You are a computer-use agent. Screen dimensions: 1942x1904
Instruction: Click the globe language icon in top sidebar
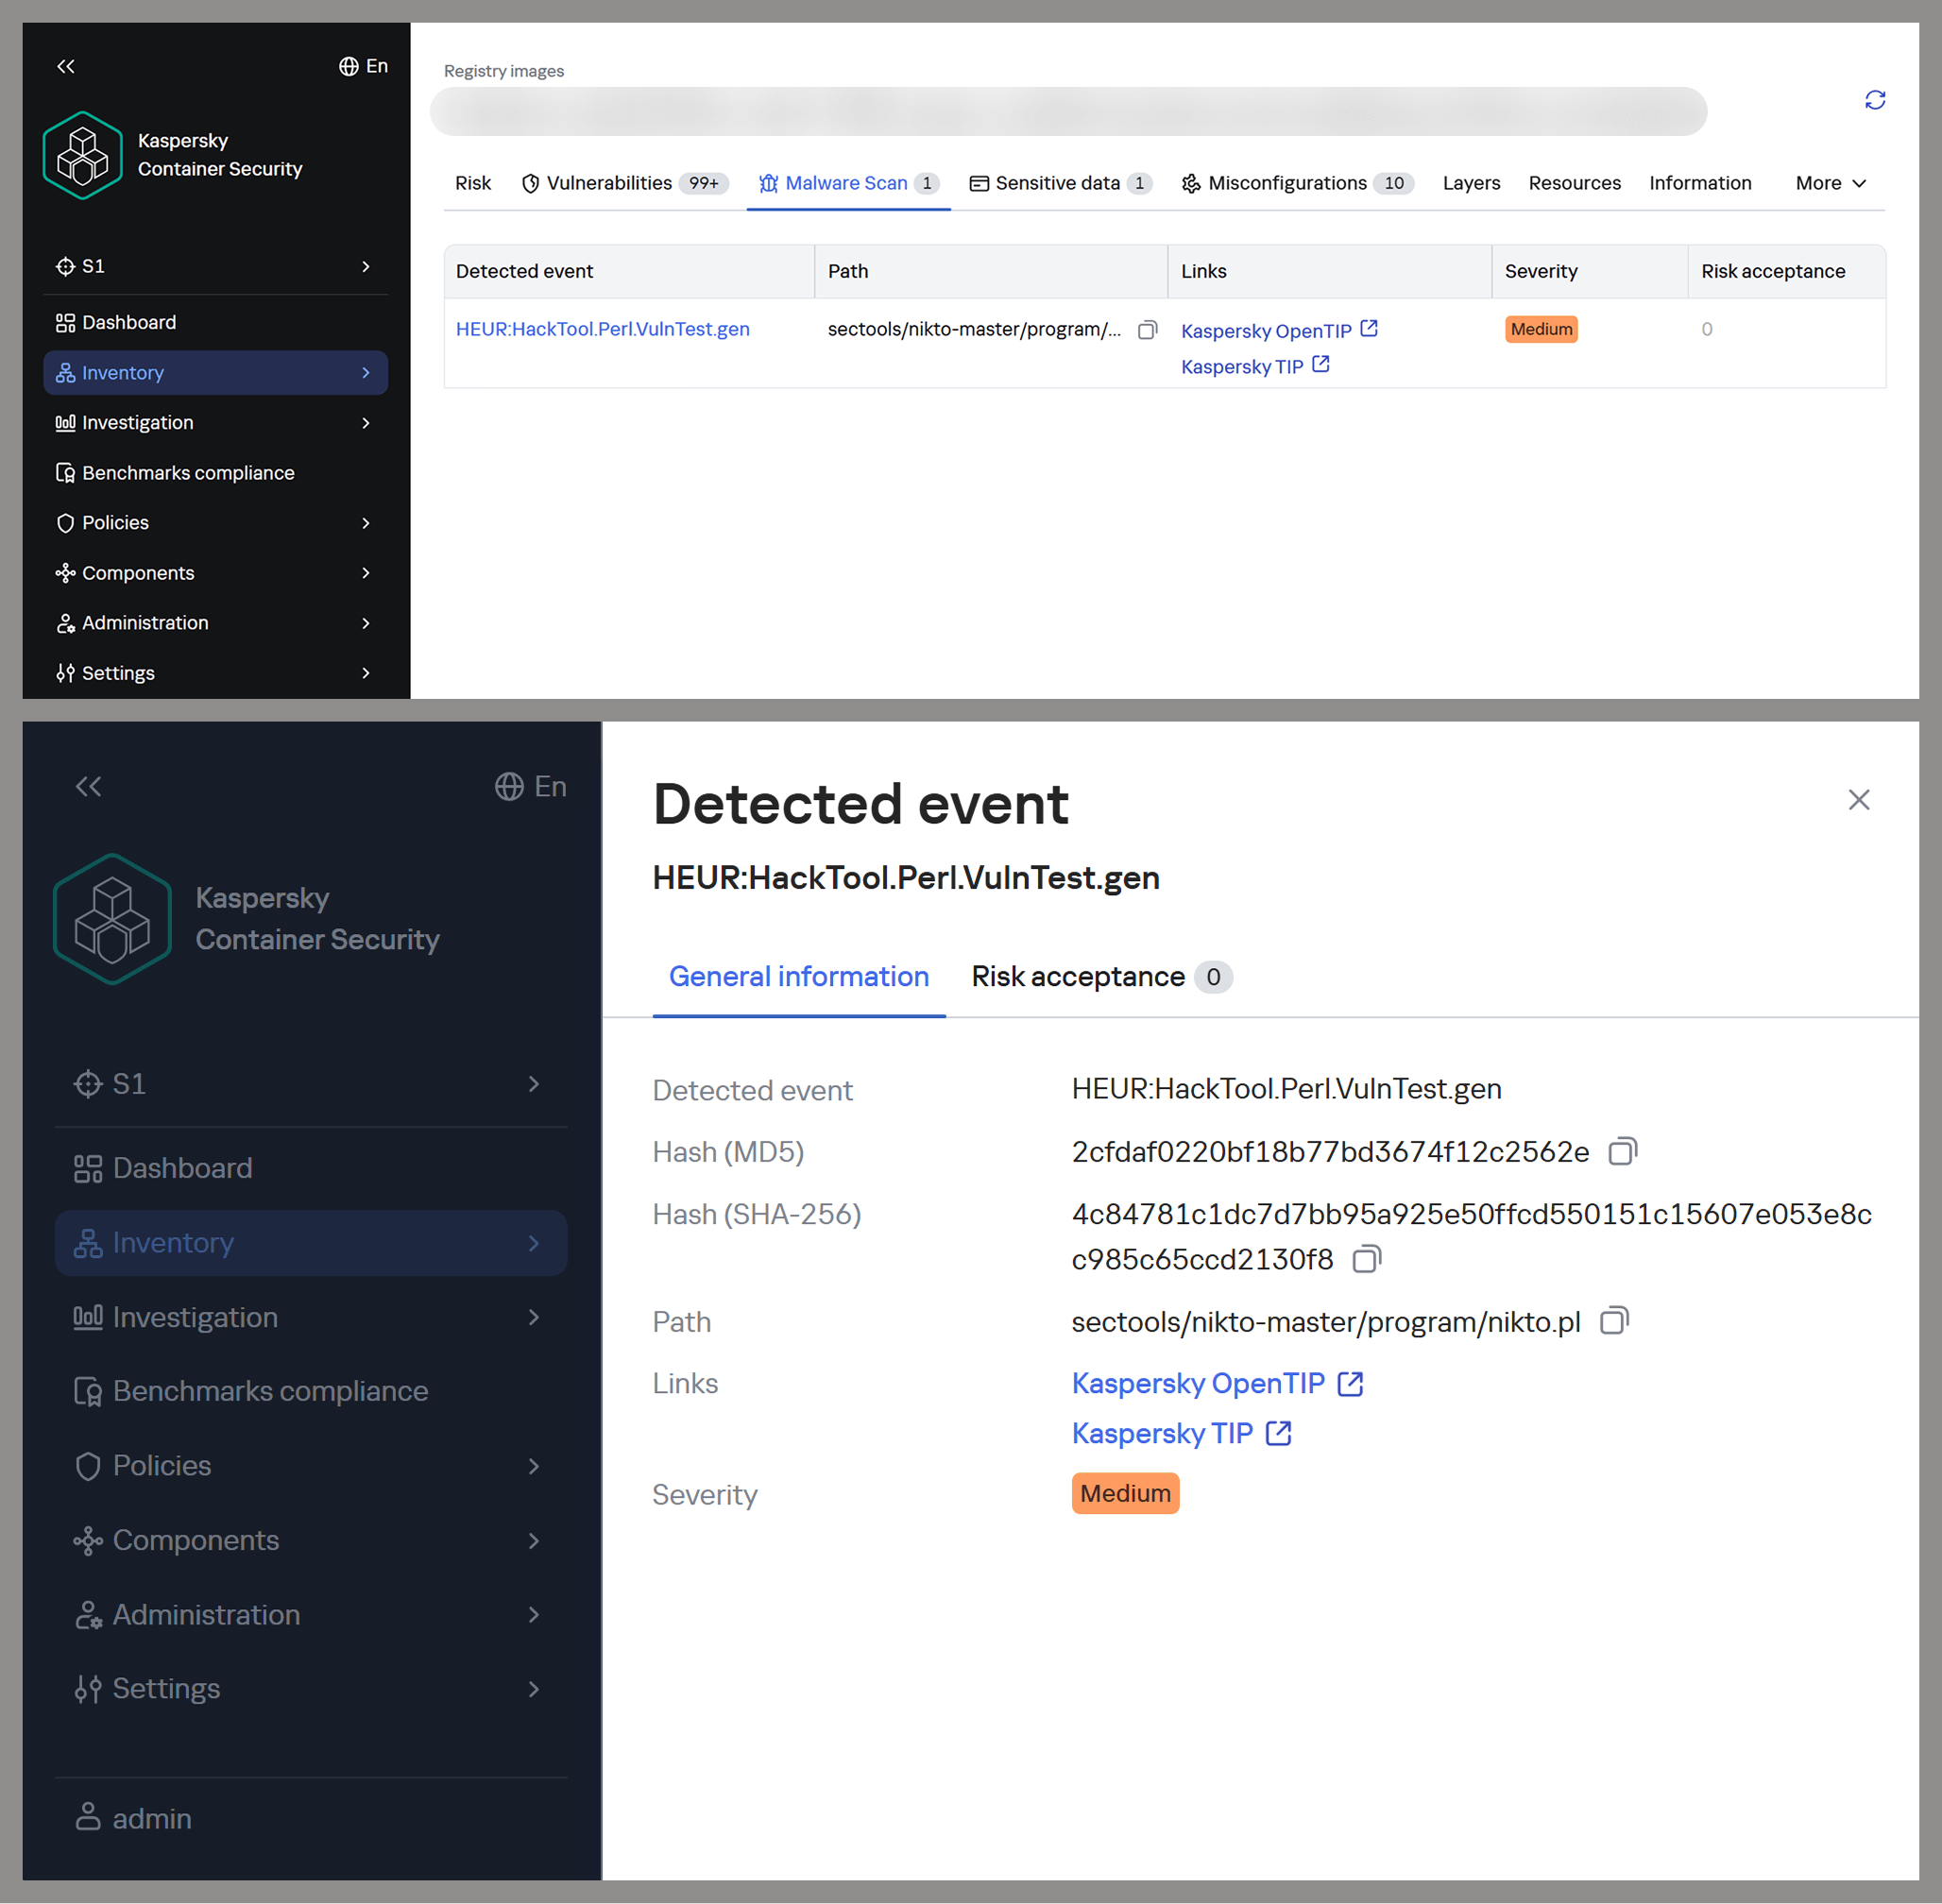click(348, 66)
